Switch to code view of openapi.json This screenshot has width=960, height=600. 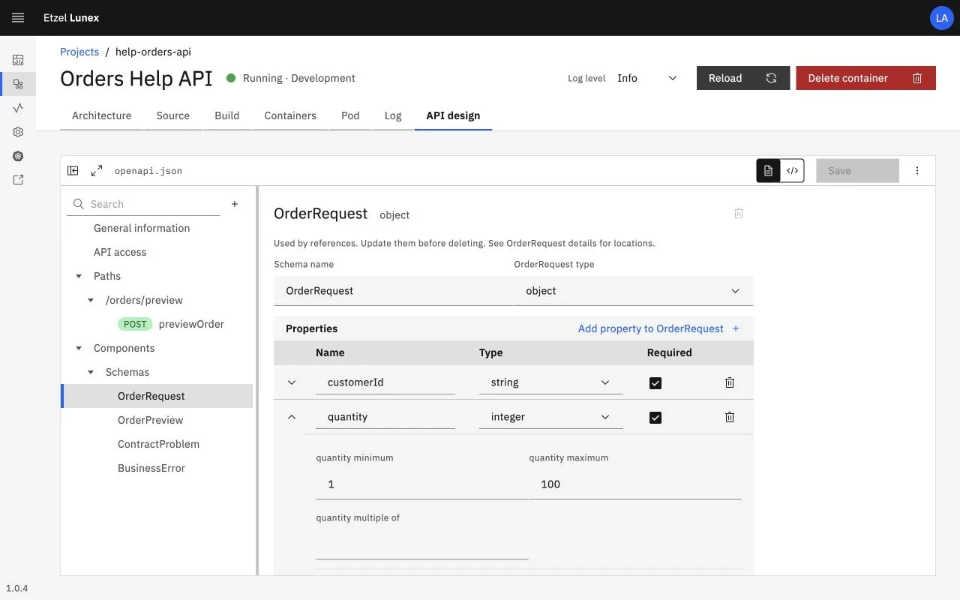point(792,170)
